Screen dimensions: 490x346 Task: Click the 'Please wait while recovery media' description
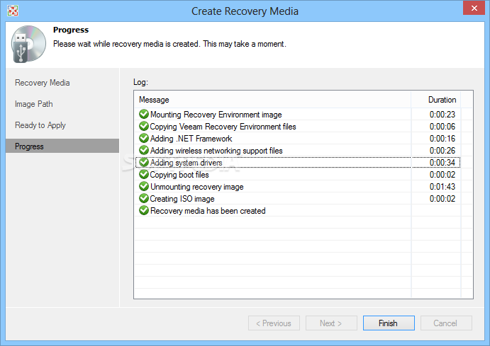pos(169,44)
